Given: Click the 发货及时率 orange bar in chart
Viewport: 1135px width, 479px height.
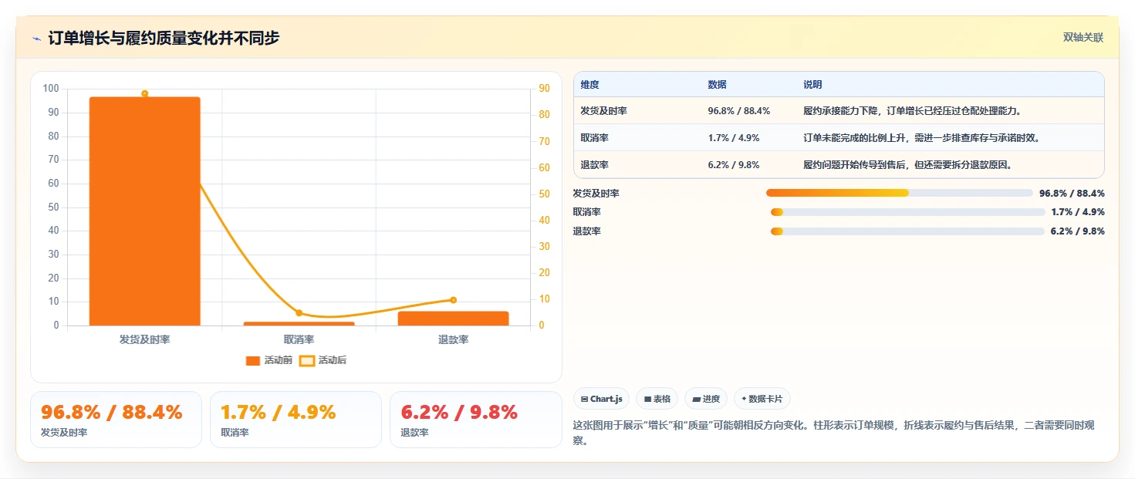Looking at the screenshot, I should [x=145, y=211].
